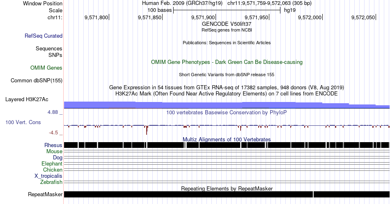Click the hg19 label beside scale bar
This screenshot has width=390, height=204.
(x=290, y=10)
